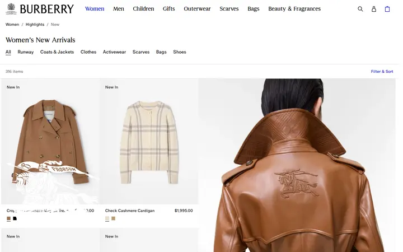Choose the tan swatch for the cardigan

coord(113,218)
